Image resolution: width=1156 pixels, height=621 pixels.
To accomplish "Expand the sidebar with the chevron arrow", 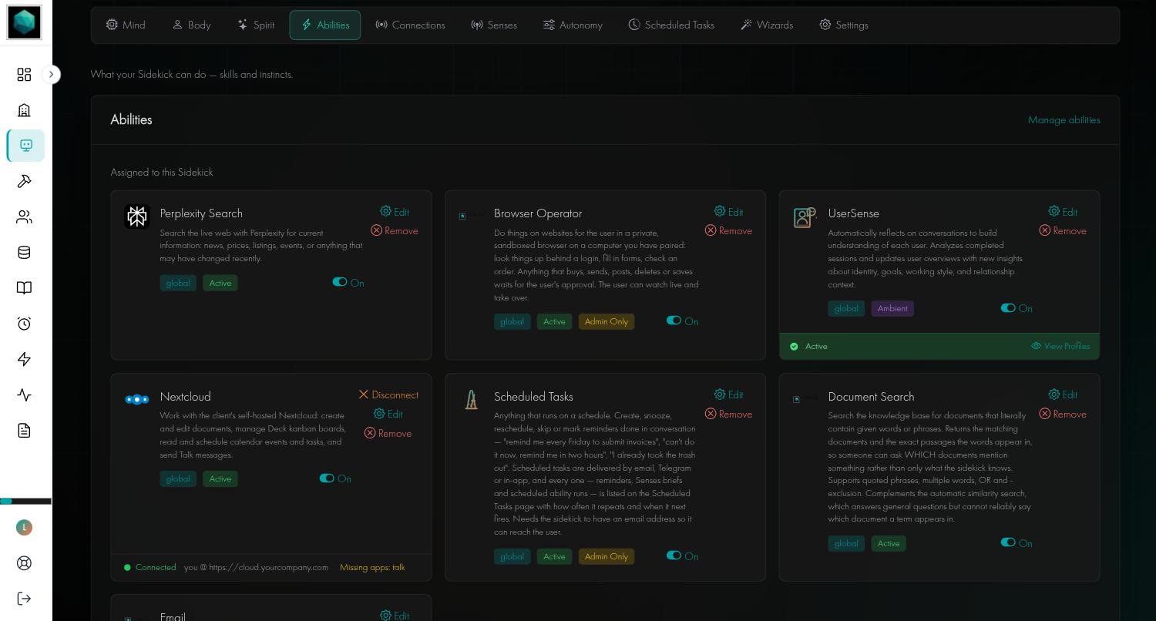I will click(x=51, y=74).
